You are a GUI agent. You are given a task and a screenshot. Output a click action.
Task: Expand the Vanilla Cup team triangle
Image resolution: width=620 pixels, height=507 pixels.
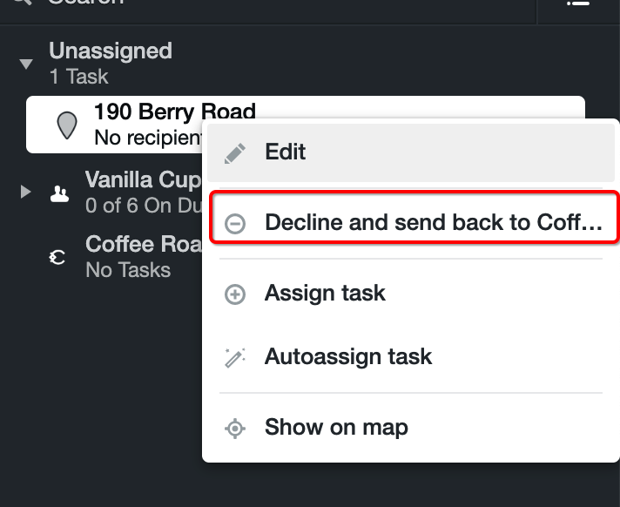[26, 192]
